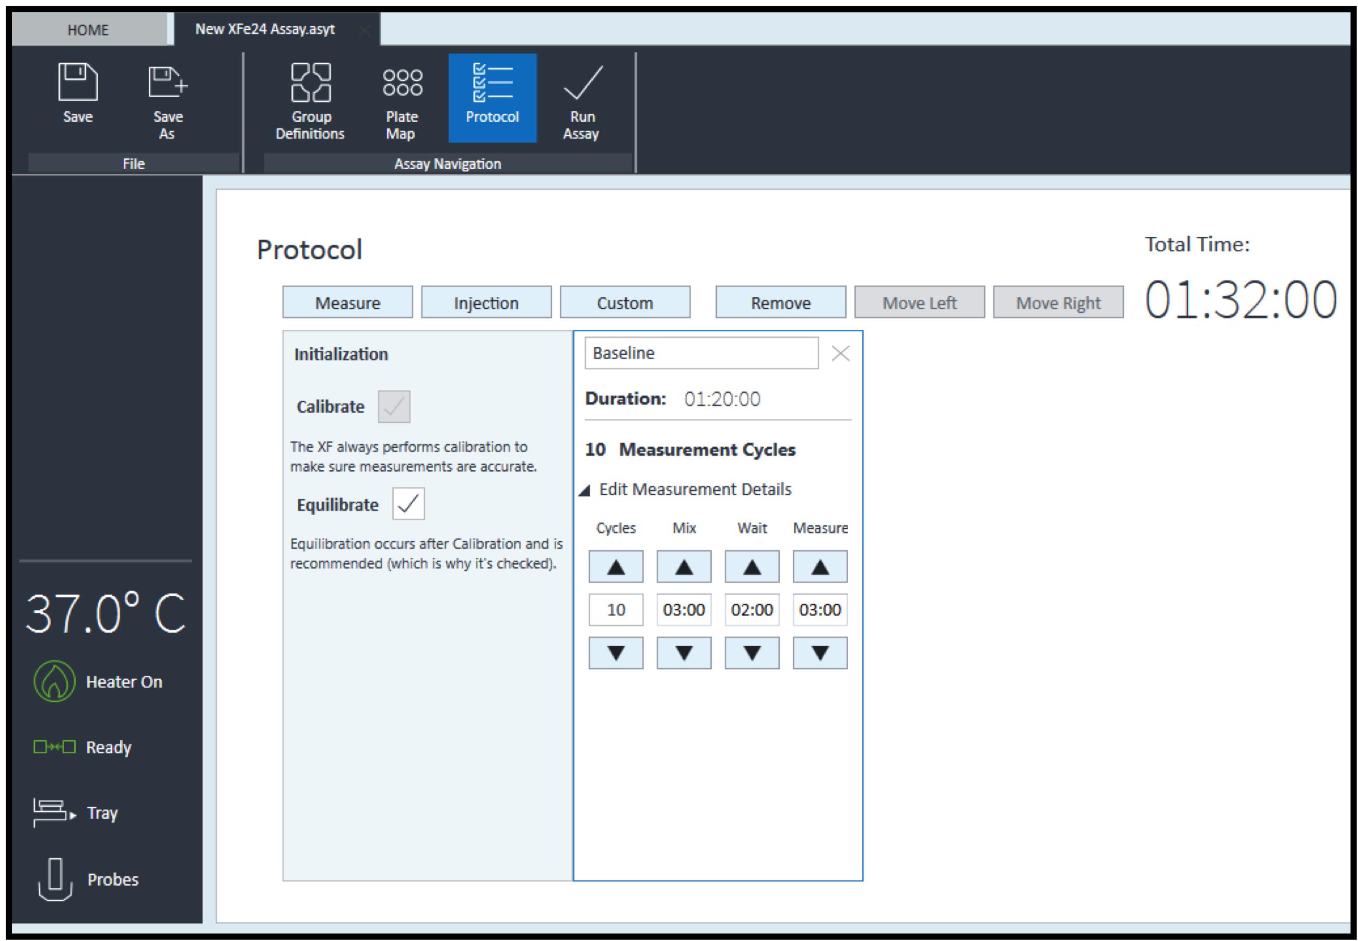Click the Save icon

tap(77, 82)
